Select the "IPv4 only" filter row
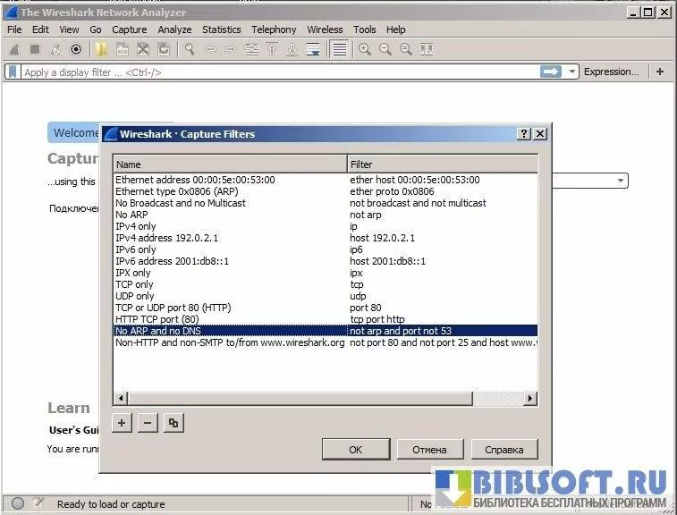 coord(135,226)
